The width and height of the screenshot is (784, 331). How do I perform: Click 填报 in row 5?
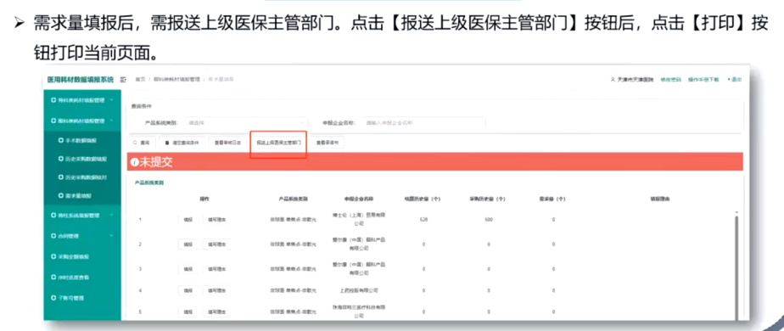point(188,312)
